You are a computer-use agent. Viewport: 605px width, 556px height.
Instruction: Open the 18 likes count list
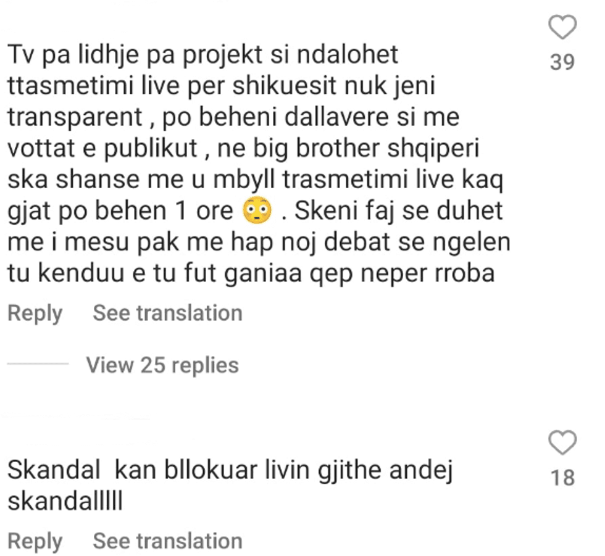pos(562,478)
